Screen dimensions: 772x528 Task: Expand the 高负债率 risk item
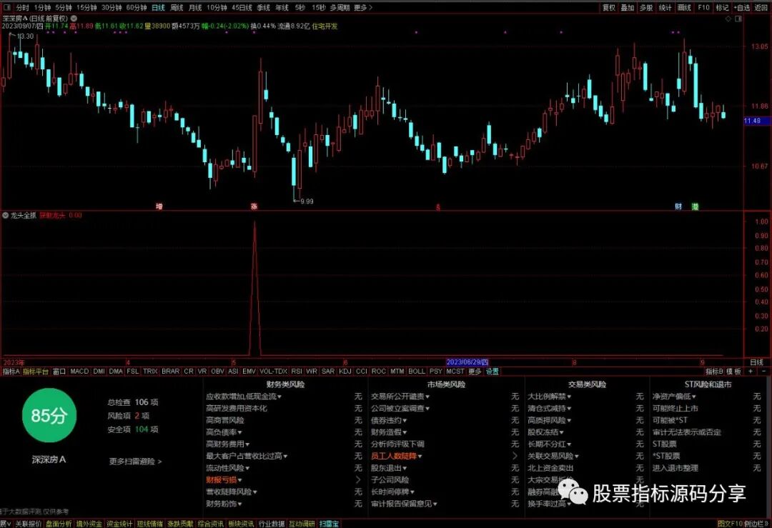[x=224, y=432]
